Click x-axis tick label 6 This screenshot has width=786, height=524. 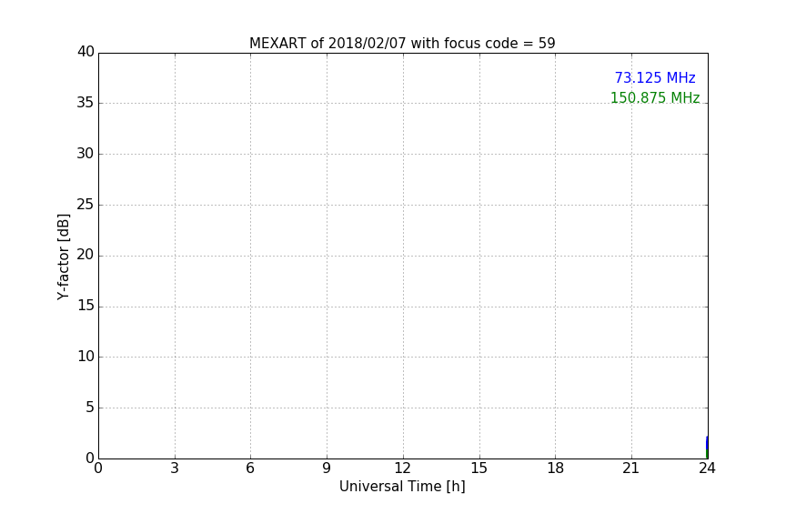tap(251, 469)
